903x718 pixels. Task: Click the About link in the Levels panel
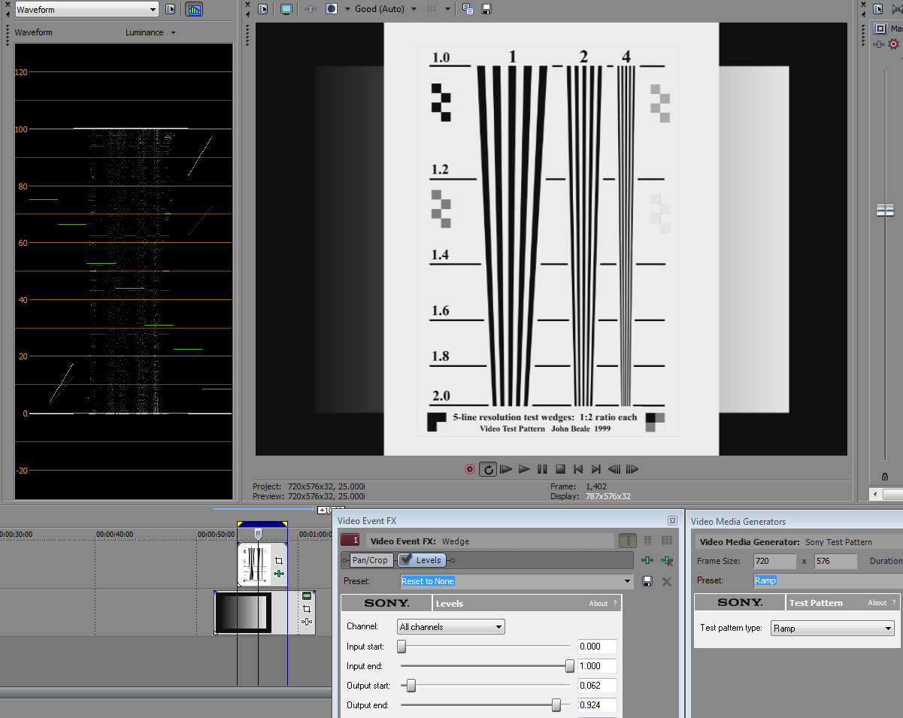click(x=598, y=603)
